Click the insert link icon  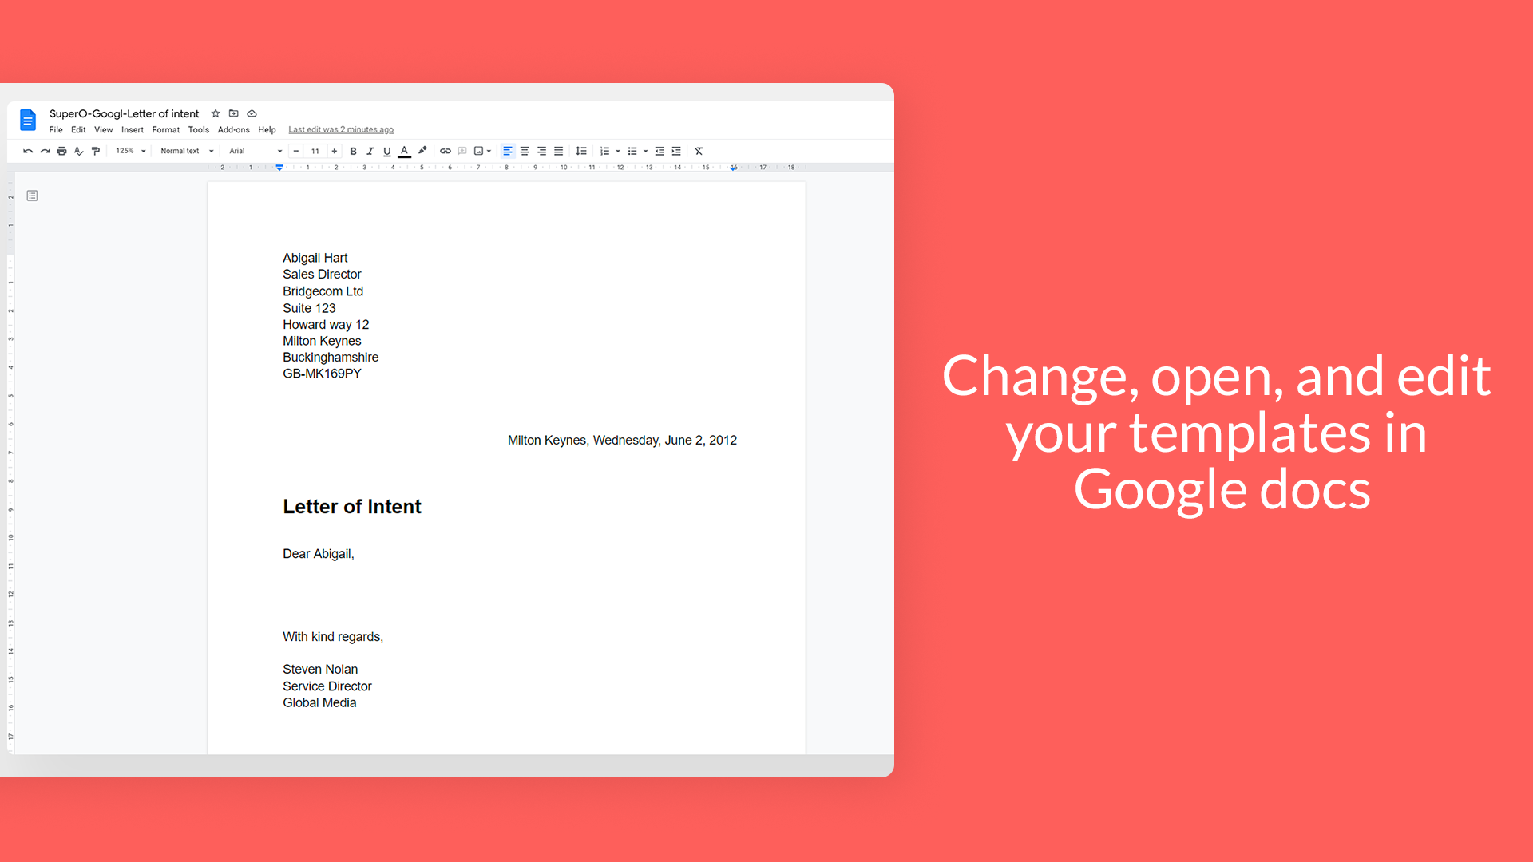tap(443, 152)
